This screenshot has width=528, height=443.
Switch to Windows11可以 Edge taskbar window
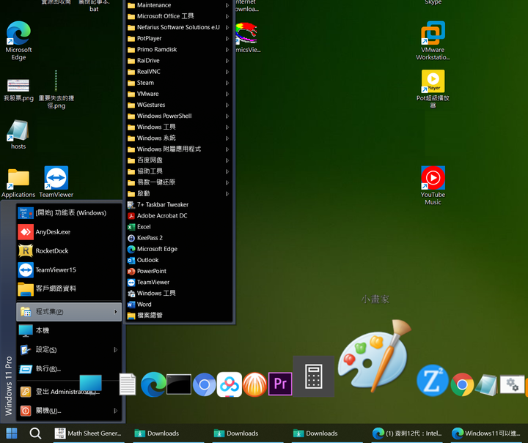pos(486,433)
